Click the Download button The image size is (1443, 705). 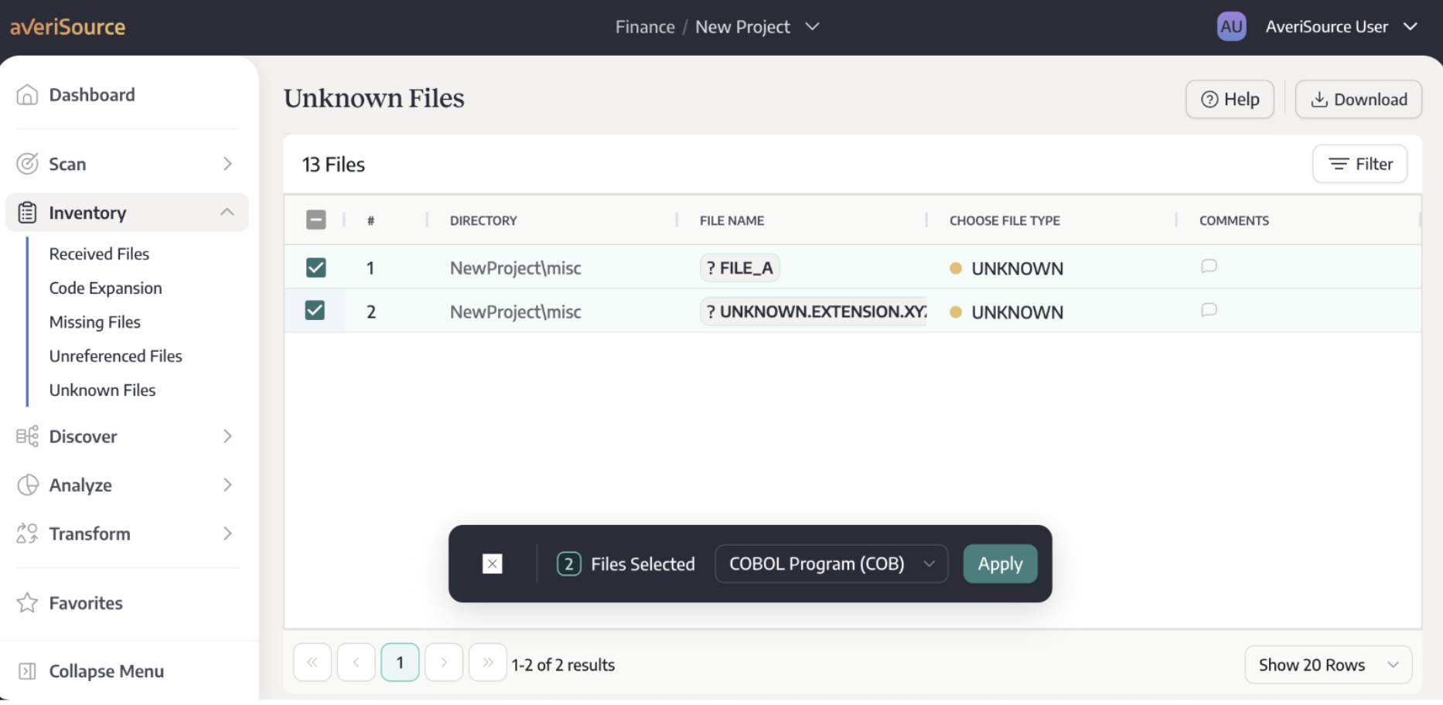click(1359, 99)
